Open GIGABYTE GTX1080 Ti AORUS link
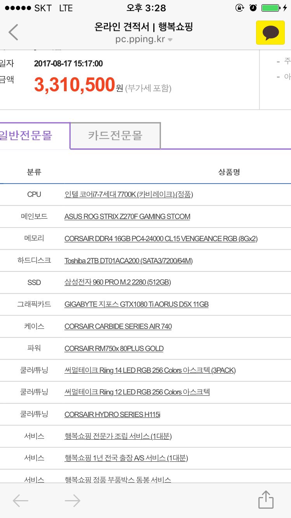 (136, 304)
